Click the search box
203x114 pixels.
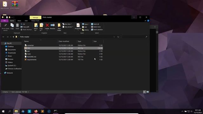tap(134, 37)
